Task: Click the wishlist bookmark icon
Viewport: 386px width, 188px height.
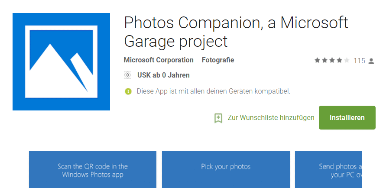Action: (218, 118)
